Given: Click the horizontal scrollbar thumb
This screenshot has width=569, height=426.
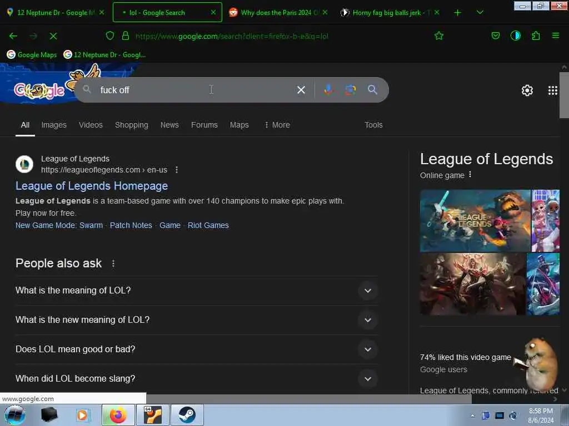Looking at the screenshot, I should tap(308, 399).
